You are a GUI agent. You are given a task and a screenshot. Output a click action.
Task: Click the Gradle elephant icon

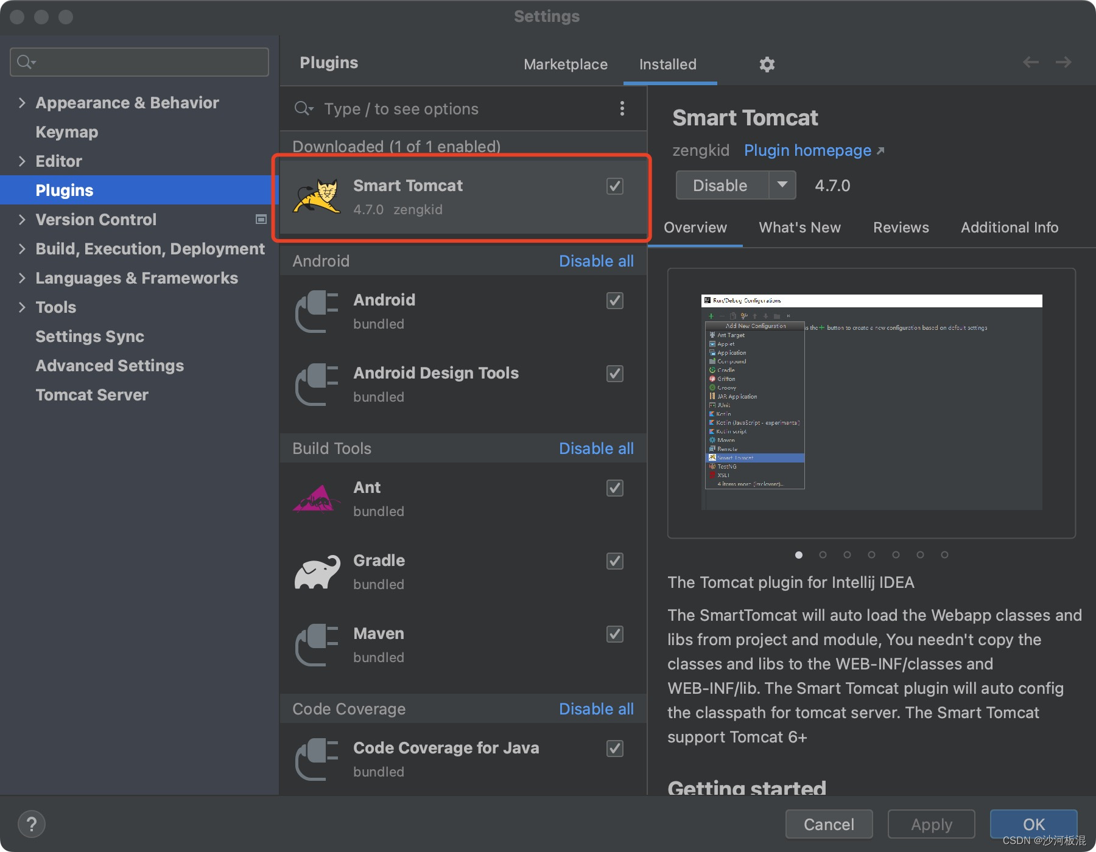click(x=317, y=572)
